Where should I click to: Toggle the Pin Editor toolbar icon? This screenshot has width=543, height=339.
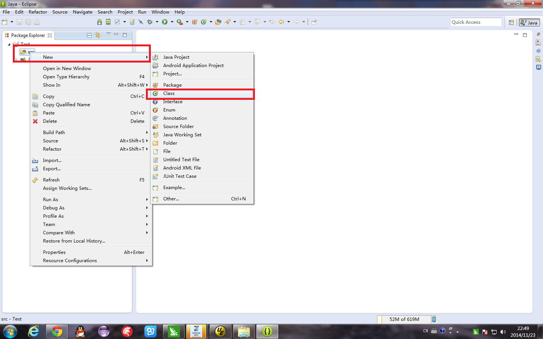click(x=314, y=22)
